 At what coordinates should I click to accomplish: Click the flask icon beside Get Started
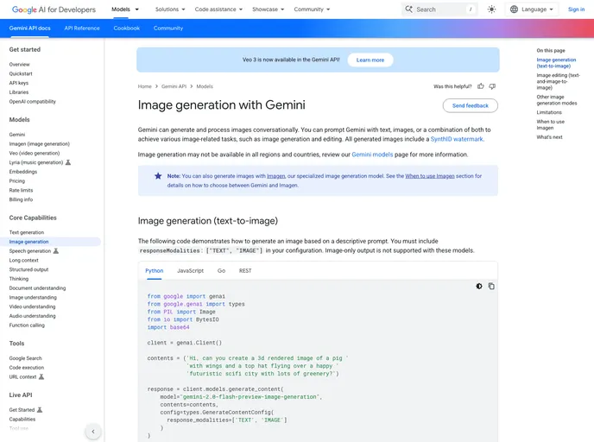[x=40, y=410]
